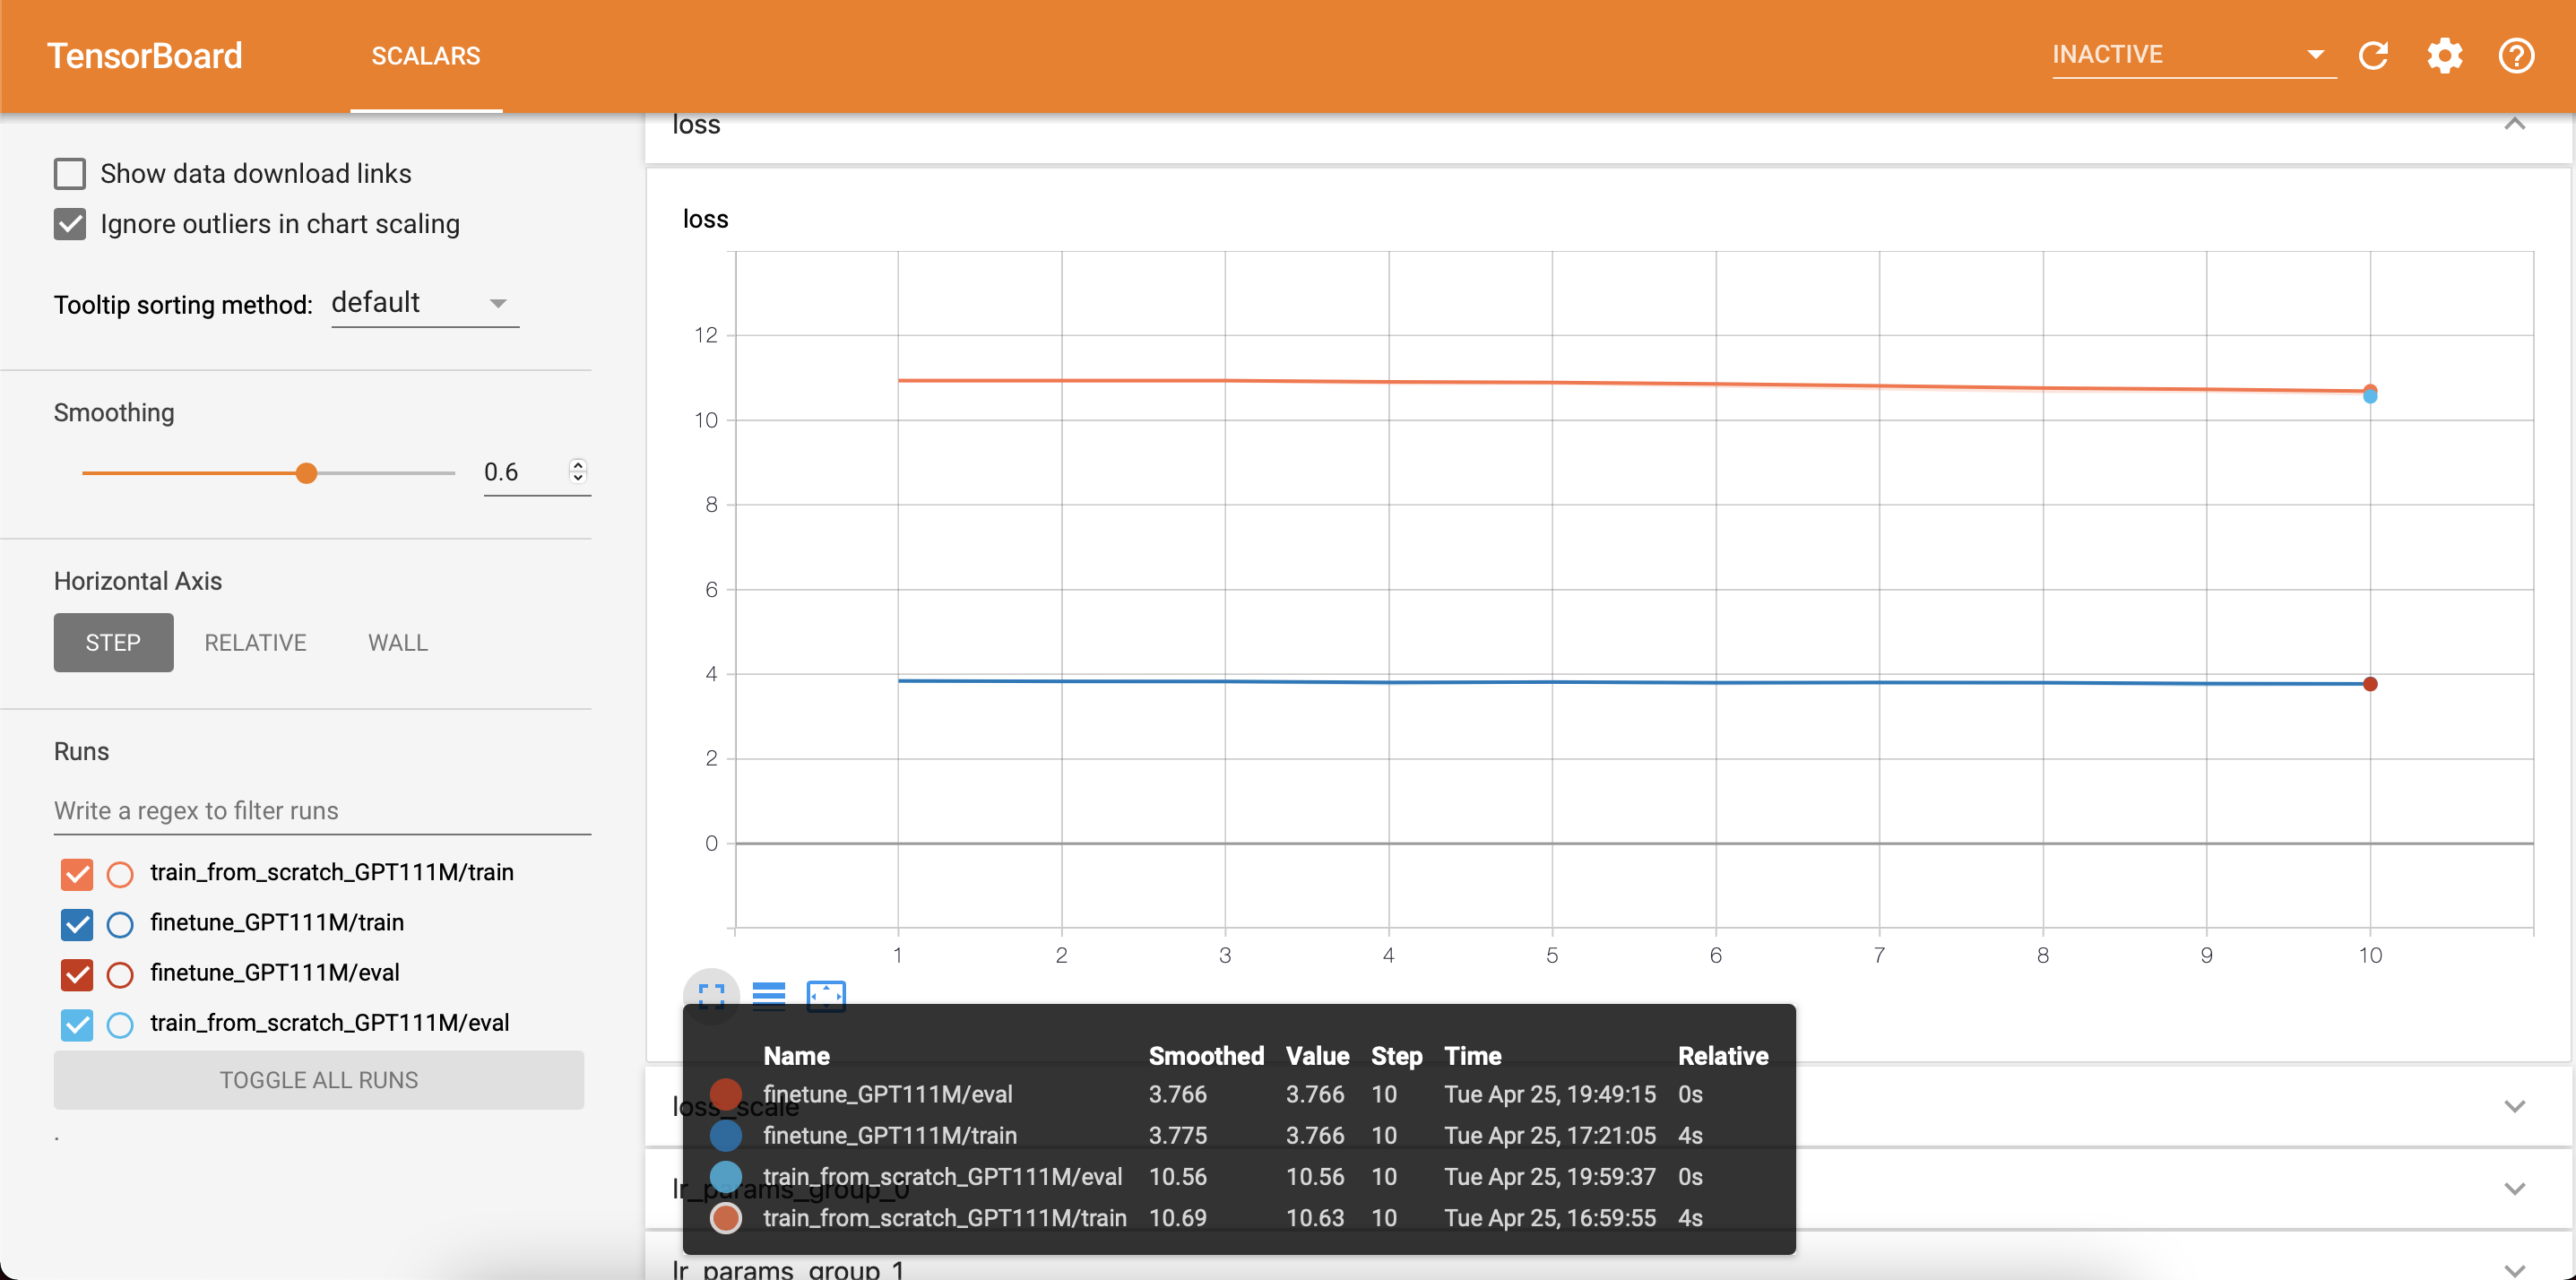Click the 10.63 value in tooltip
This screenshot has height=1280, width=2576.
1315,1218
